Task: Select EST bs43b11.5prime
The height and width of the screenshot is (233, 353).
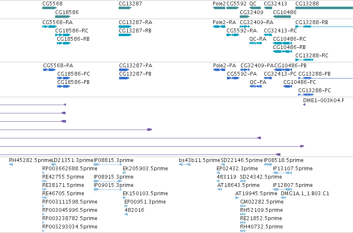Action: coord(200,160)
